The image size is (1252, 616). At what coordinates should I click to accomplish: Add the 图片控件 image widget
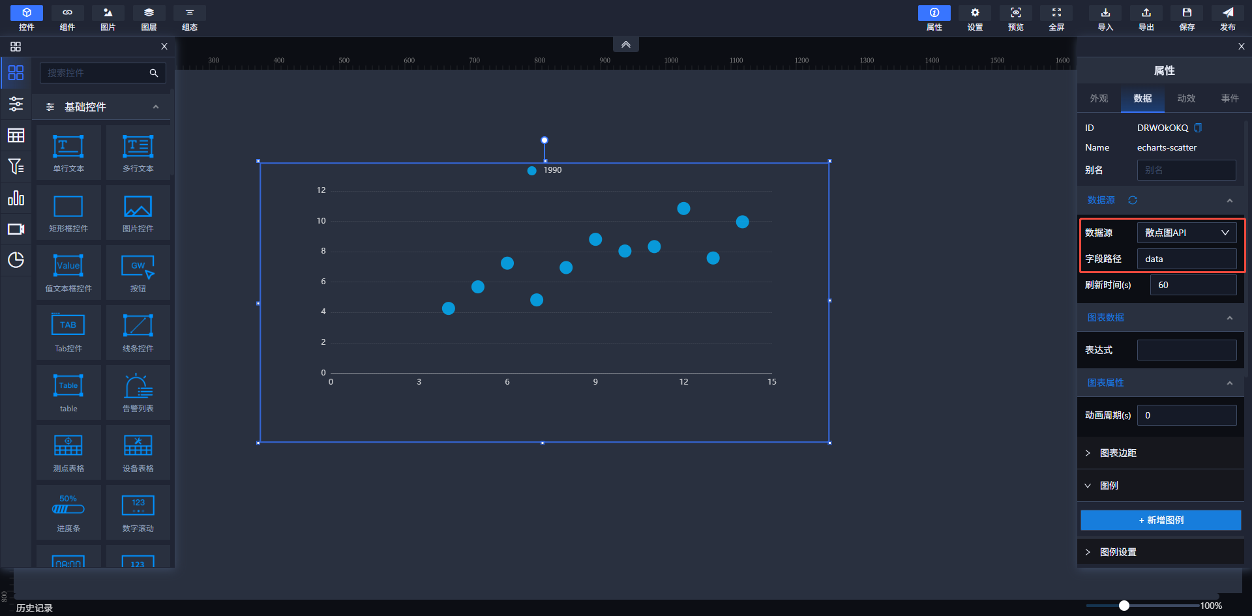[138, 213]
